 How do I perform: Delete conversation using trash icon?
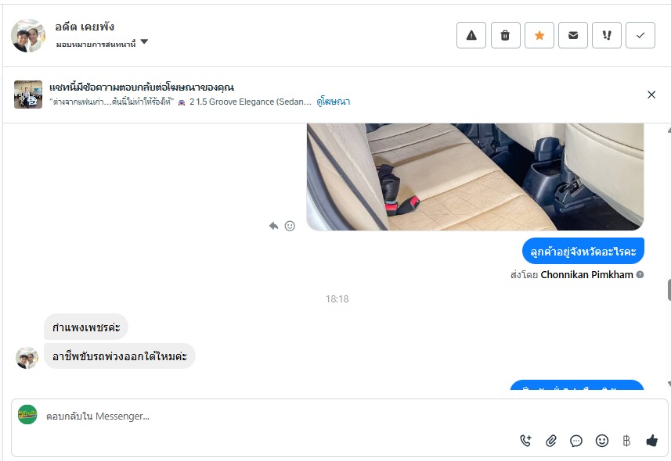505,35
